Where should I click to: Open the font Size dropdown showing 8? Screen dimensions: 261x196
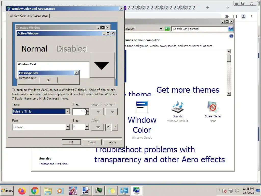(x=87, y=127)
